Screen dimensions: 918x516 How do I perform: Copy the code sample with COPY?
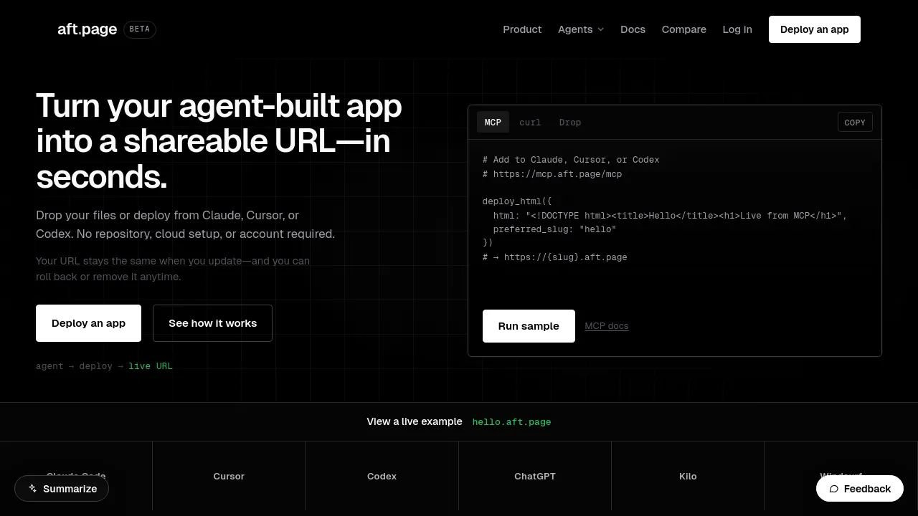click(x=855, y=122)
